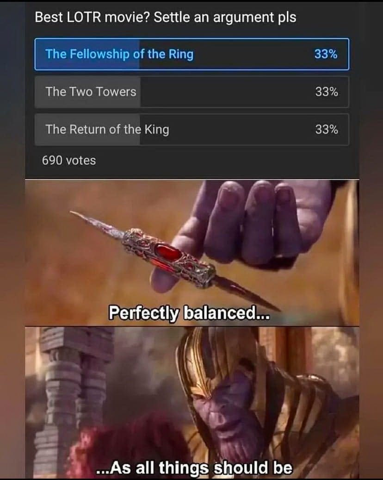Click the gray filled Return of the King bar
The image size is (383, 480).
point(87,130)
